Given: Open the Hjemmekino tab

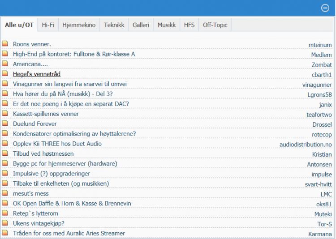Looking at the screenshot, I should tap(79, 25).
